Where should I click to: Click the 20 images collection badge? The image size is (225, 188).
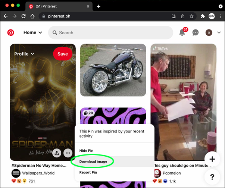click(x=88, y=113)
